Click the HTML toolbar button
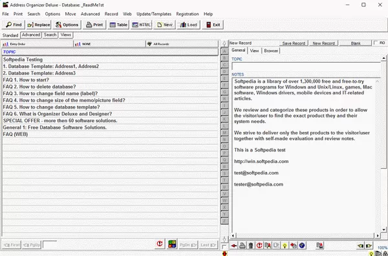 coord(141,25)
